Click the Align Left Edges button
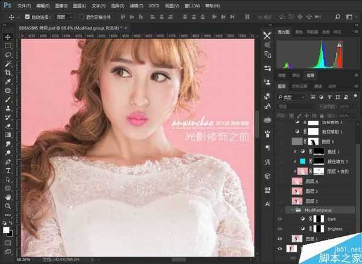362x264 pixels. pos(153,17)
